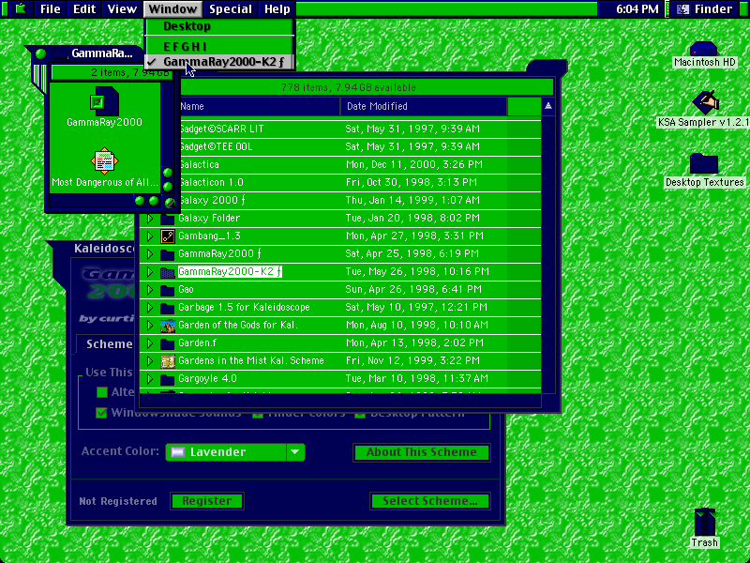Choose E F G H I from the Window menu
The image size is (750, 563).
click(219, 46)
